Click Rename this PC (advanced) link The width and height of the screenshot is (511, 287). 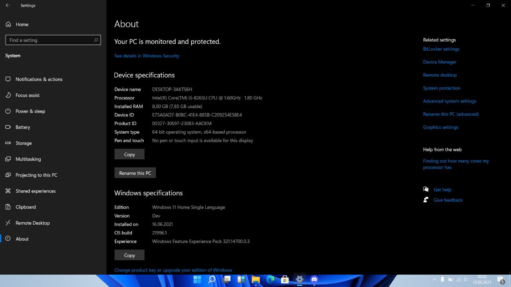pyautogui.click(x=451, y=114)
